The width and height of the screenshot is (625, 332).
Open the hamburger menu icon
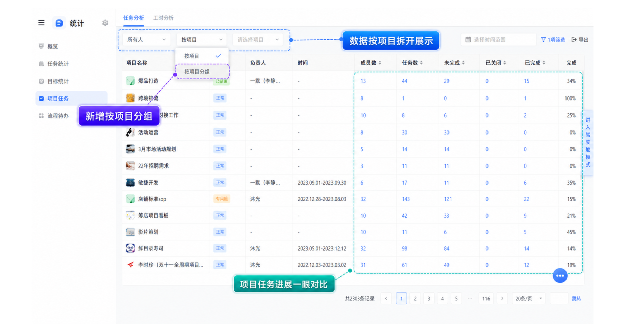click(x=41, y=23)
